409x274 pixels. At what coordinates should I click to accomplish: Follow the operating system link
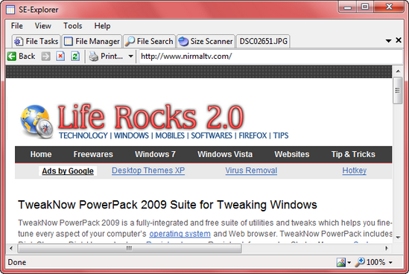click(x=180, y=234)
